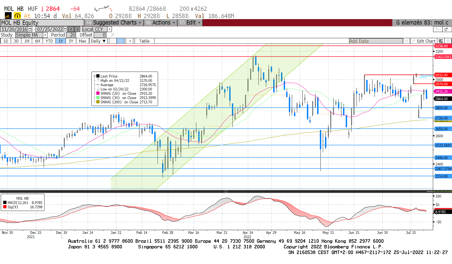Click the end date field 07/25/2022
This screenshot has height=264, width=452.
[50, 29]
